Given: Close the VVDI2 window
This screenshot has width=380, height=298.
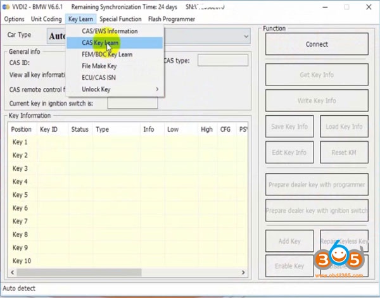Looking at the screenshot, I should coord(369,7).
